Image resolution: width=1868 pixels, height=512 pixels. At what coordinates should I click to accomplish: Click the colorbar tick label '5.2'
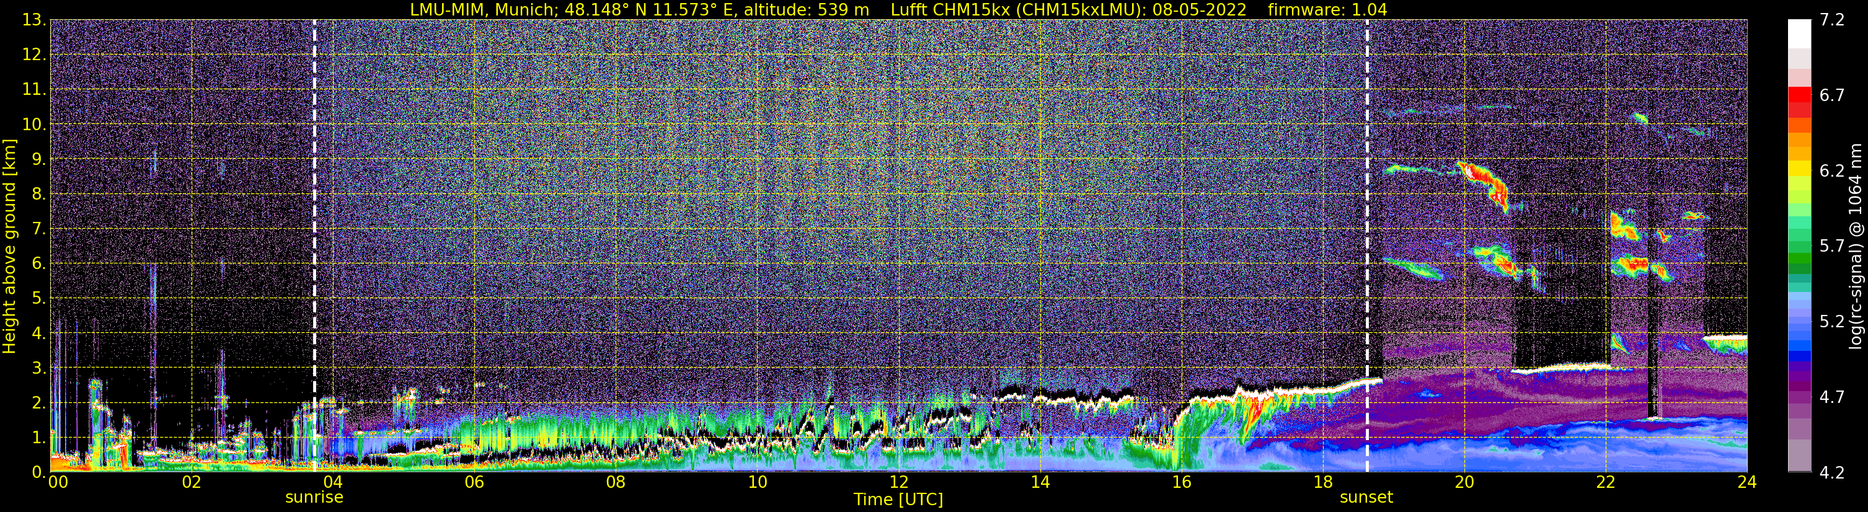coord(1832,322)
